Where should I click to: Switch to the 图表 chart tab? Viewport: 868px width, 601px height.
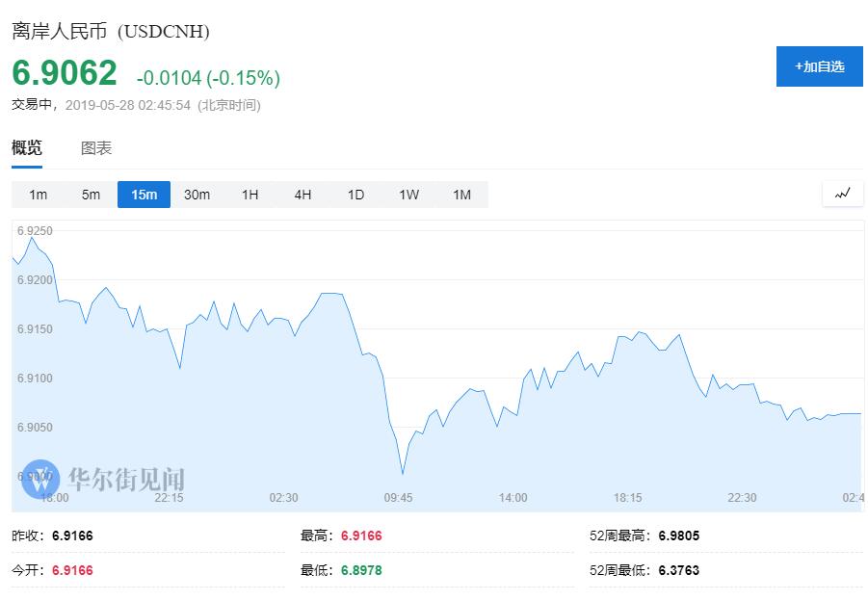click(96, 148)
